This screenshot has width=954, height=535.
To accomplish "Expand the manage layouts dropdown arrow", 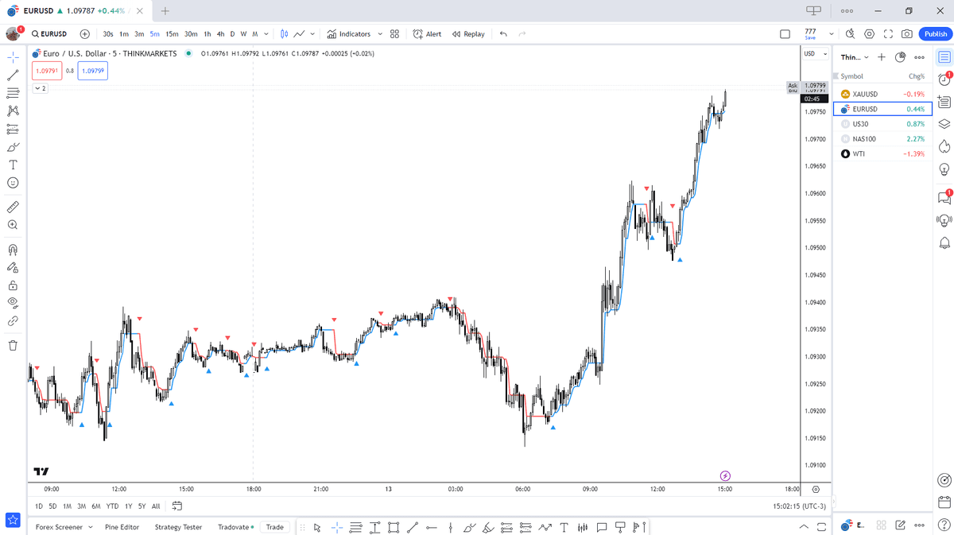I will pos(832,34).
